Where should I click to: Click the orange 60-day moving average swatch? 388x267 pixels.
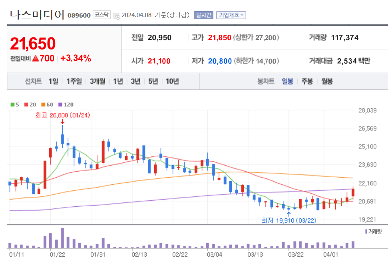[x=43, y=105]
